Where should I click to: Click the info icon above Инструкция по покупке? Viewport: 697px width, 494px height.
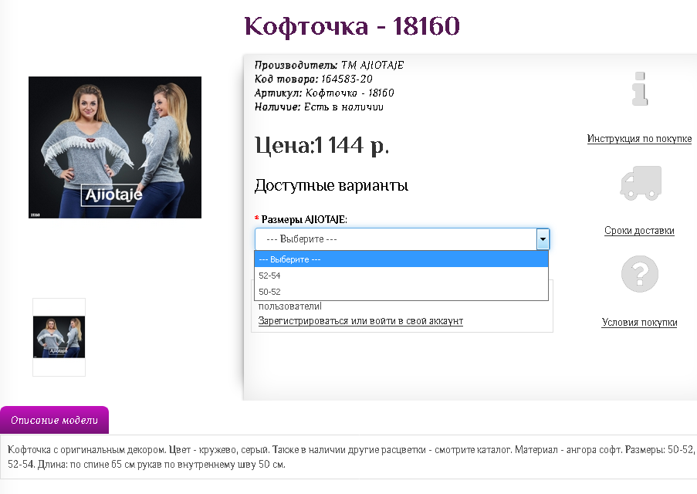click(640, 89)
